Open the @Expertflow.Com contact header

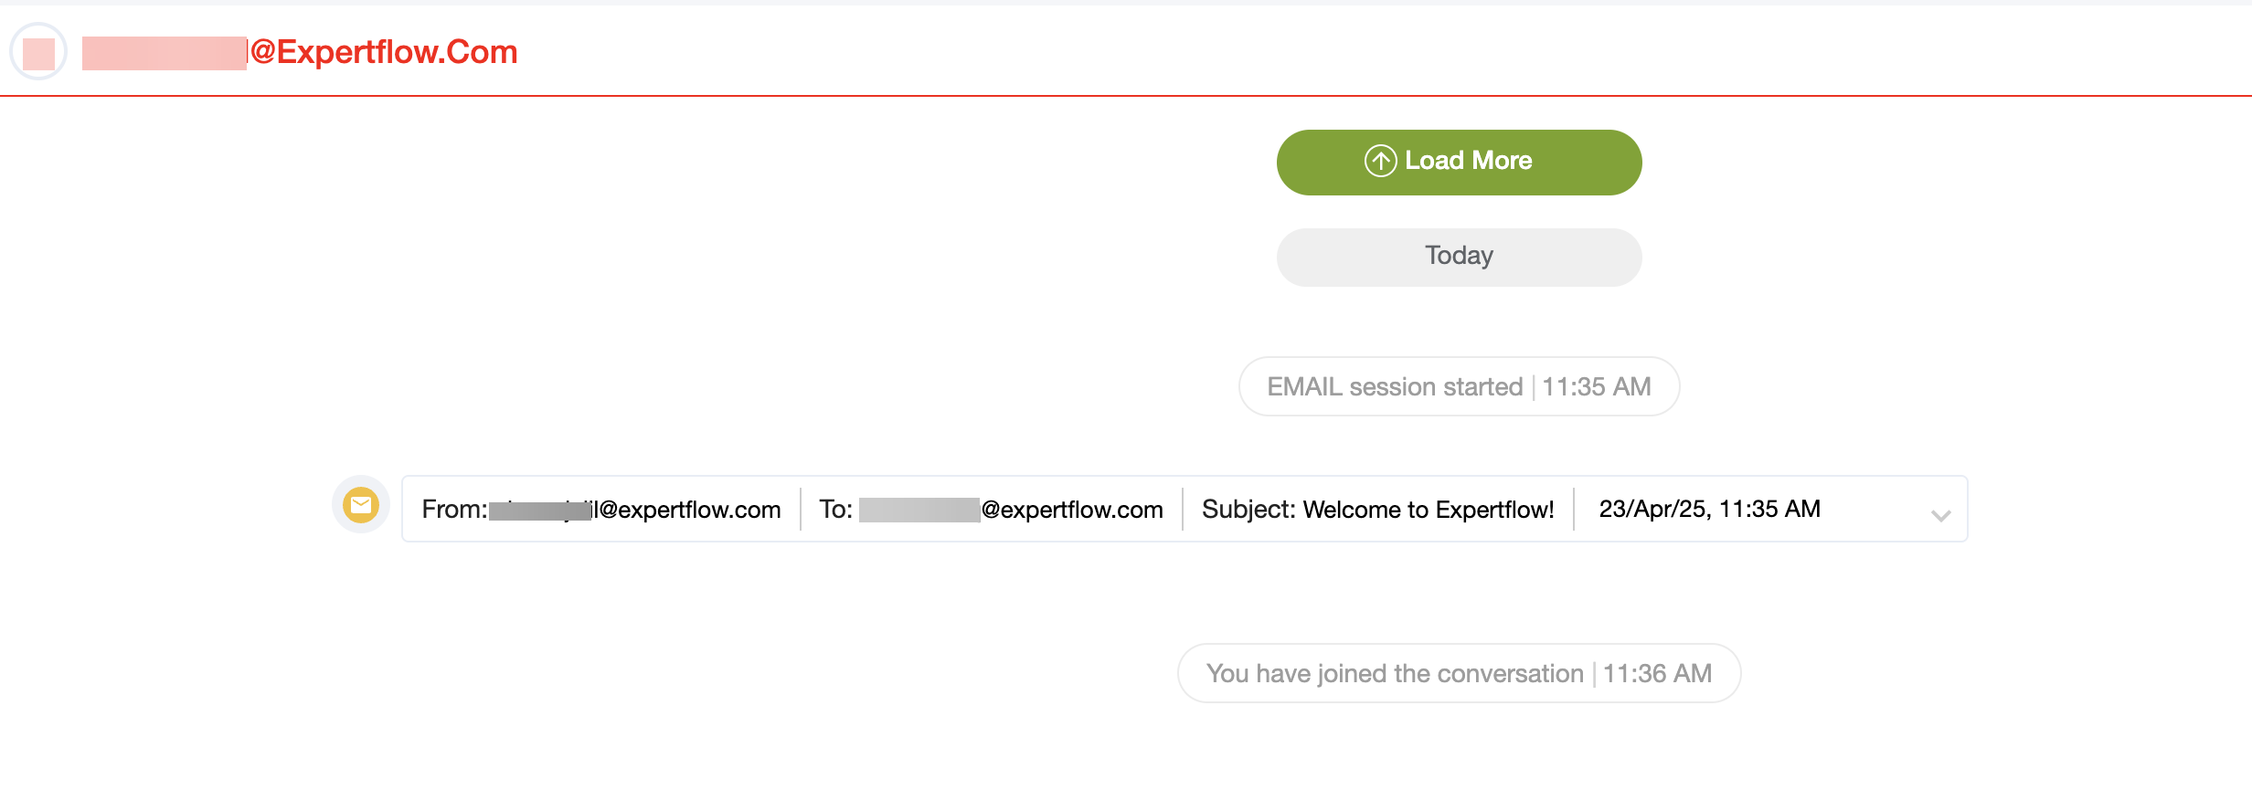pos(302,52)
